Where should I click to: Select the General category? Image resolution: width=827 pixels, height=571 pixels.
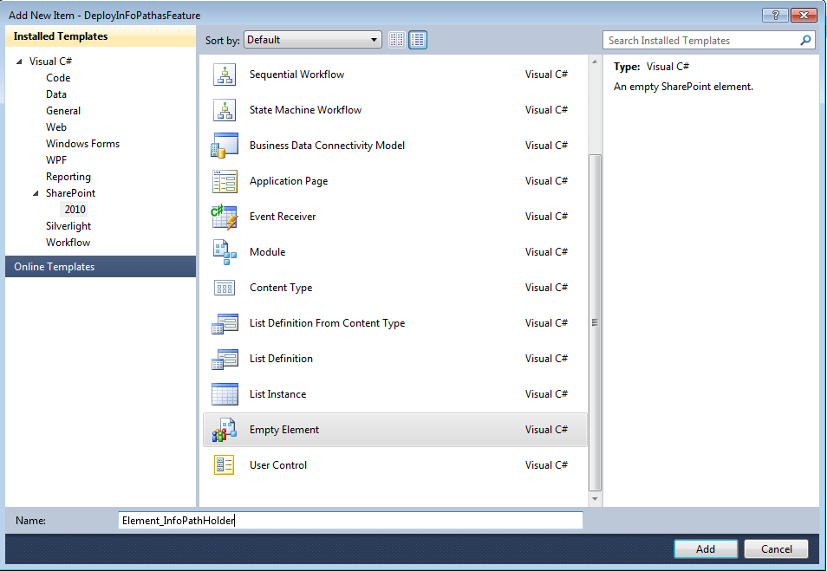tap(63, 111)
